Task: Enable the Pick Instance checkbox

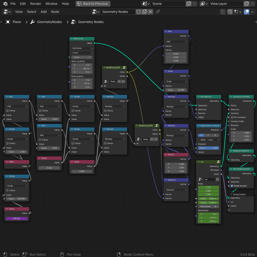Action: [x=232, y=117]
